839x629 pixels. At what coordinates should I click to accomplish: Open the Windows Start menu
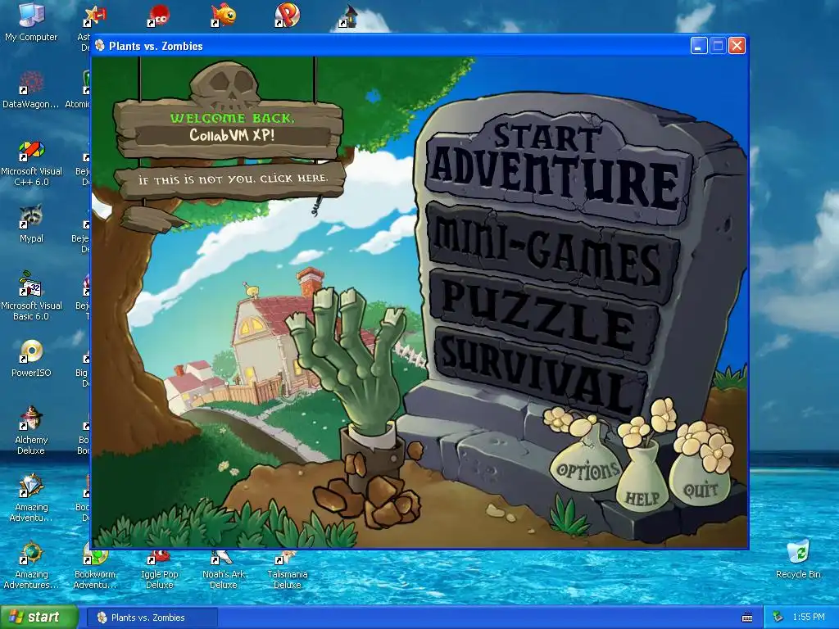click(39, 618)
